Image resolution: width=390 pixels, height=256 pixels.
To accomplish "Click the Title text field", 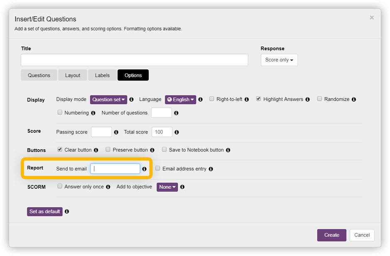I will (135, 60).
